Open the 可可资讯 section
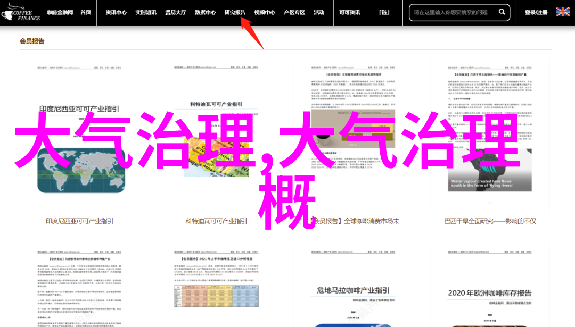Screen dimensions: 575x327 [x=349, y=12]
